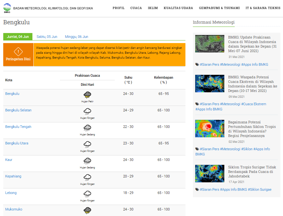This screenshot has height=216, width=283.
Task: Open the Lebong forecast link
Action: [11, 193]
